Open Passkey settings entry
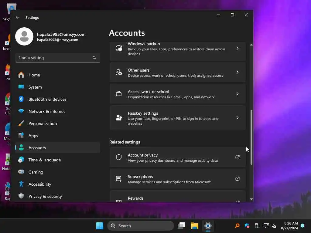The width and height of the screenshot is (311, 233). click(177, 118)
